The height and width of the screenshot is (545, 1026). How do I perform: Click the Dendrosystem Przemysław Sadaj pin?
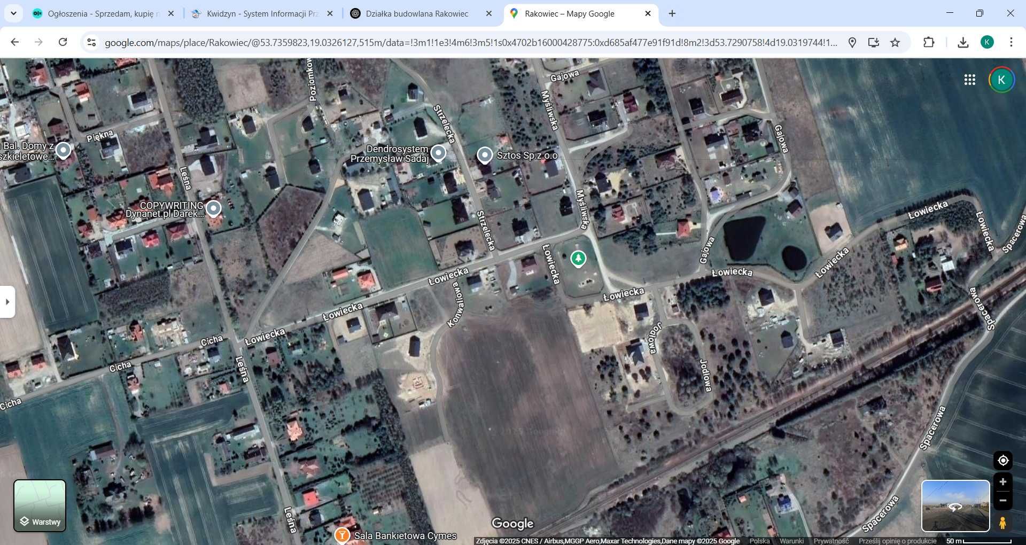[x=438, y=153]
